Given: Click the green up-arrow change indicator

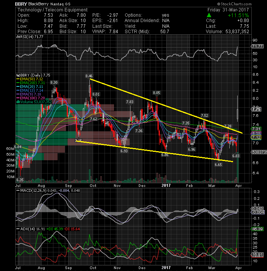Looking at the screenshot, I should point(209,15).
